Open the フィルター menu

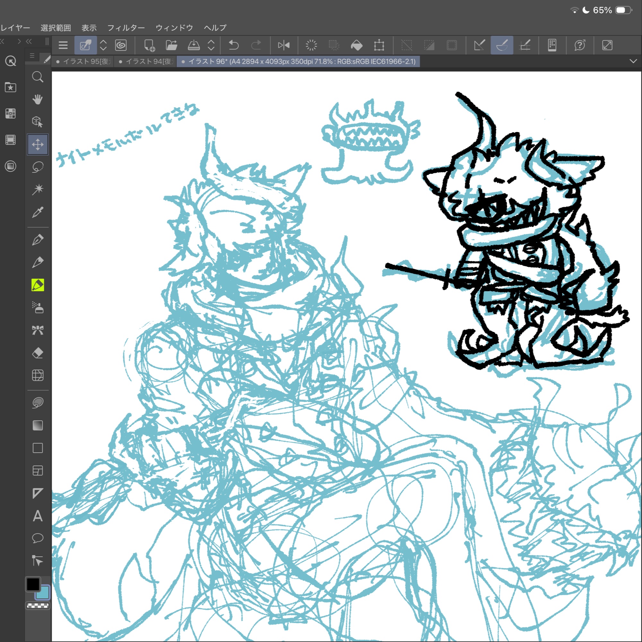pyautogui.click(x=126, y=28)
